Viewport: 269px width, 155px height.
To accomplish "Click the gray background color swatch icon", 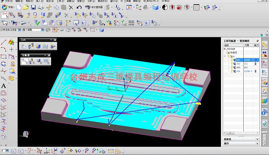I will pyautogui.click(x=196, y=7).
